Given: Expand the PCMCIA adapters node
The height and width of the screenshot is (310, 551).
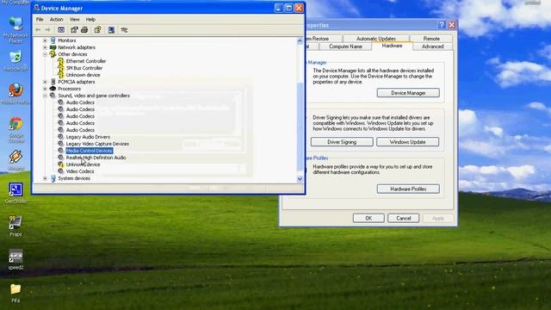Looking at the screenshot, I should pyautogui.click(x=45, y=82).
